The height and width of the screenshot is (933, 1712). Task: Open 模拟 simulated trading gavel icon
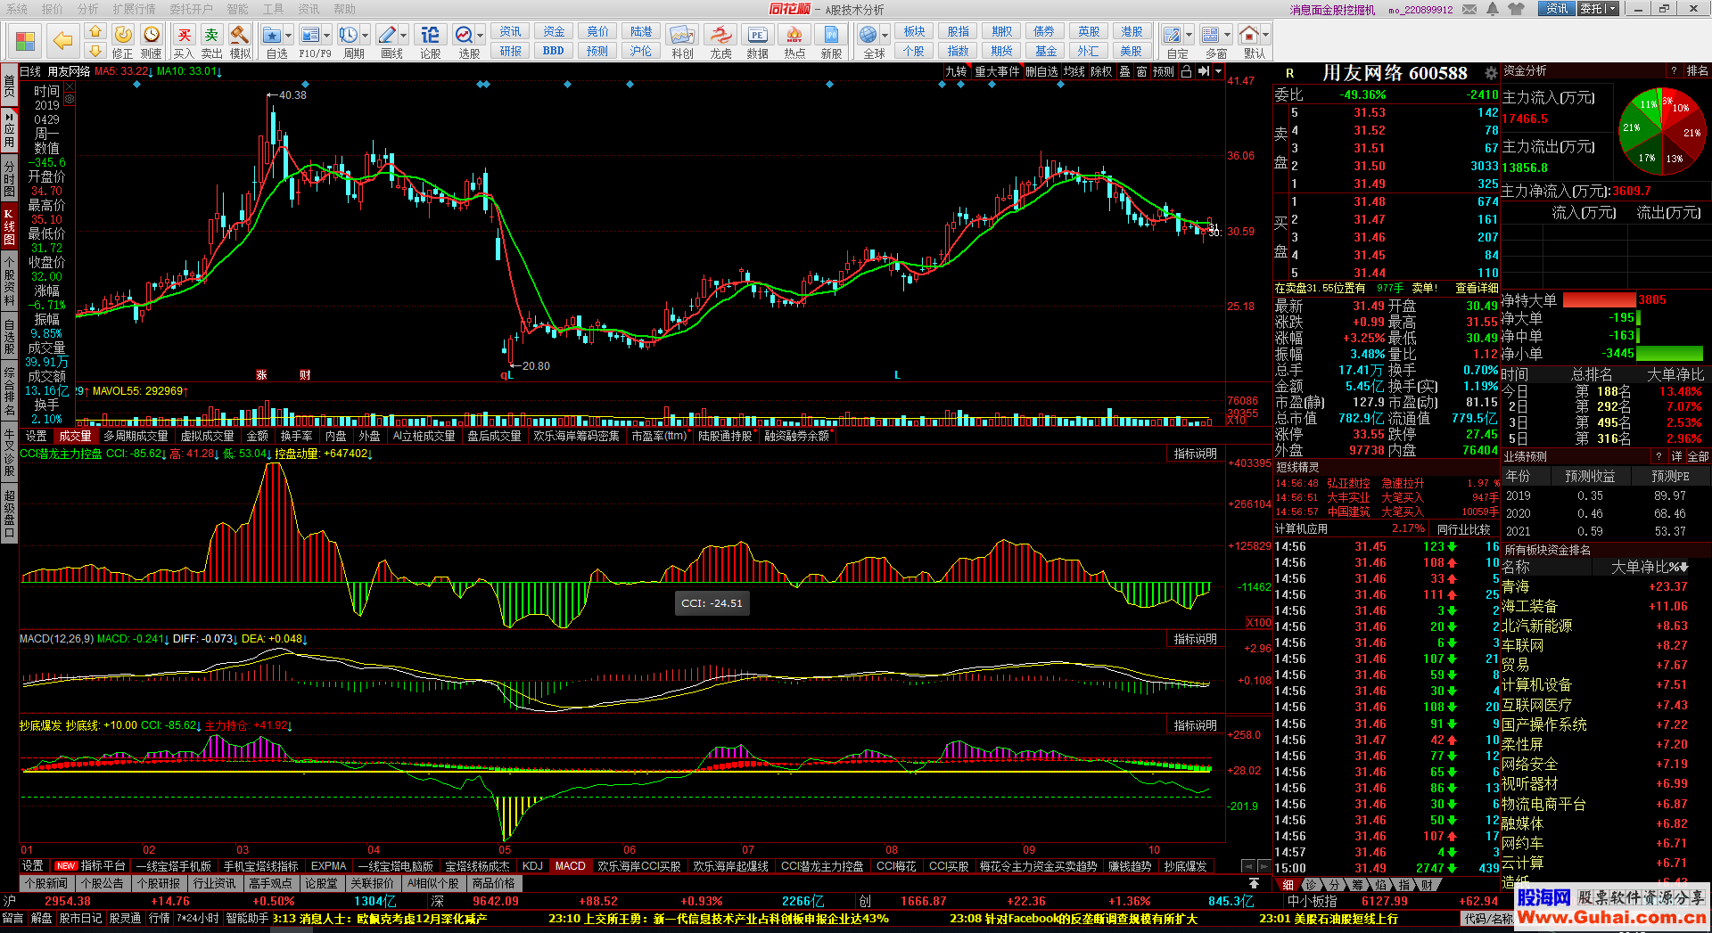pyautogui.click(x=239, y=41)
